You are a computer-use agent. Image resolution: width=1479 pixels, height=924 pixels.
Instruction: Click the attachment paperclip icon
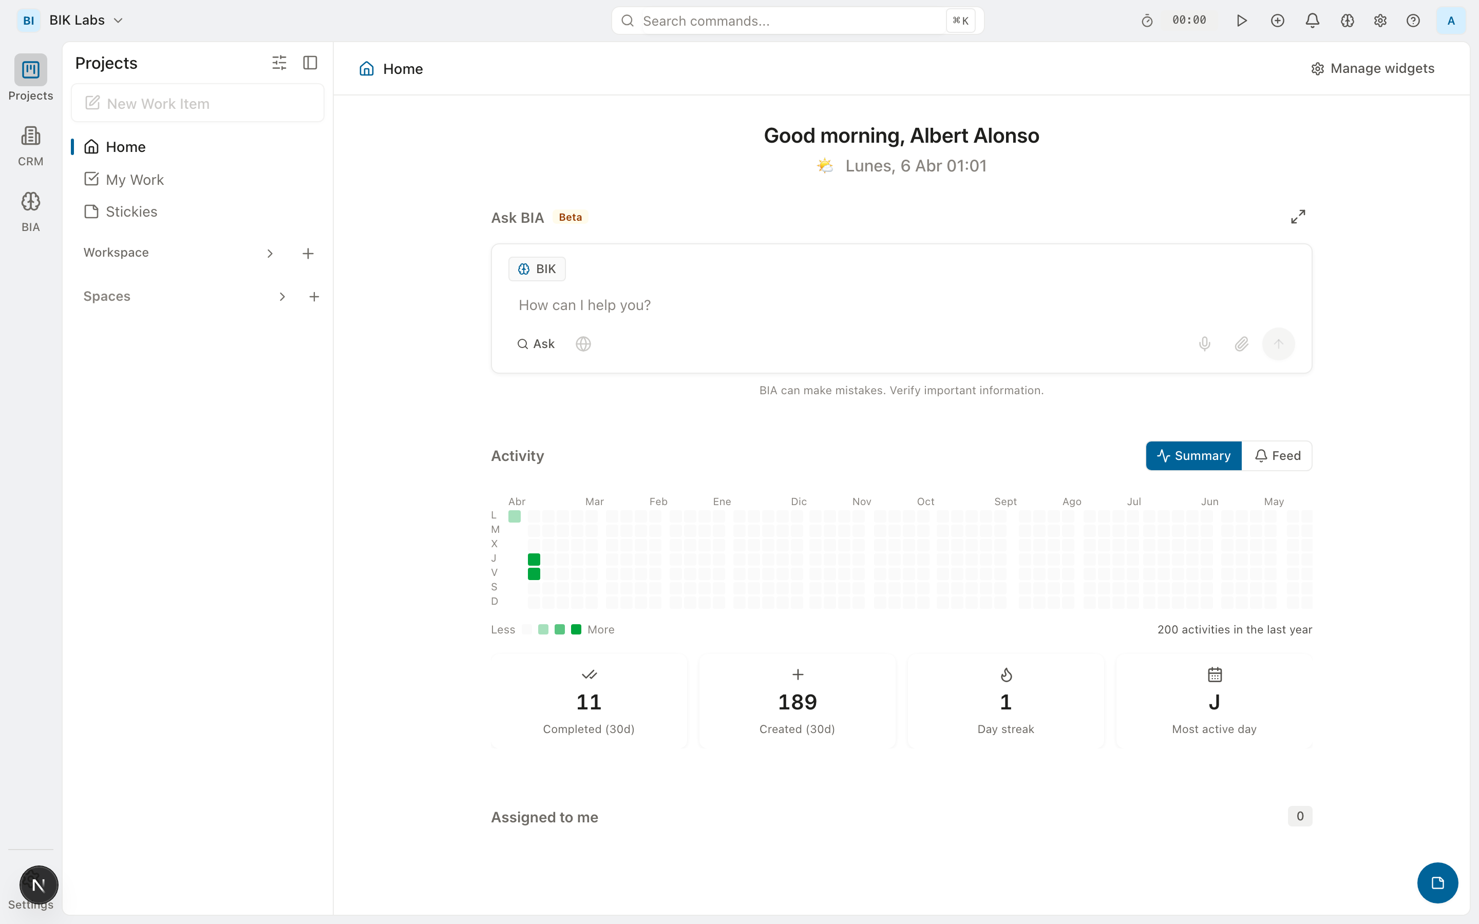1241,344
